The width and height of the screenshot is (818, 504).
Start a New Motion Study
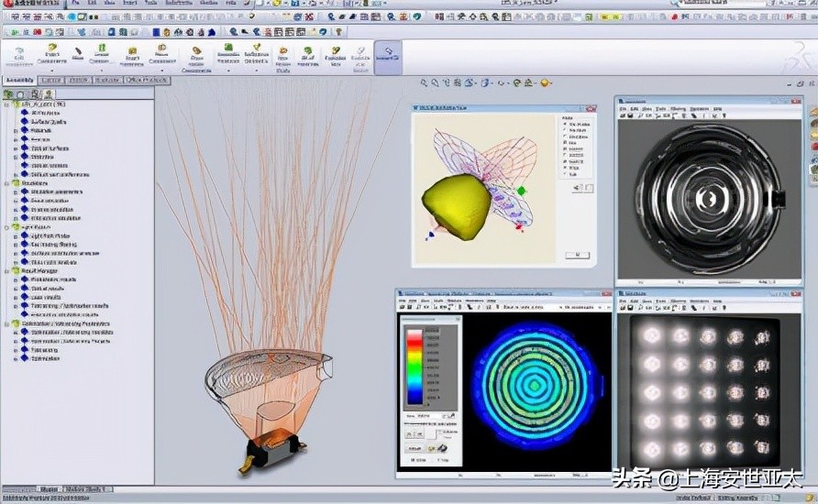tap(283, 59)
